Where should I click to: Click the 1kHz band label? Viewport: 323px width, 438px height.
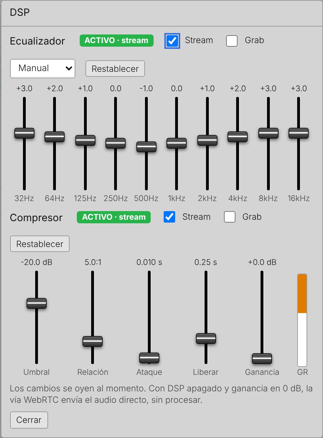click(177, 198)
